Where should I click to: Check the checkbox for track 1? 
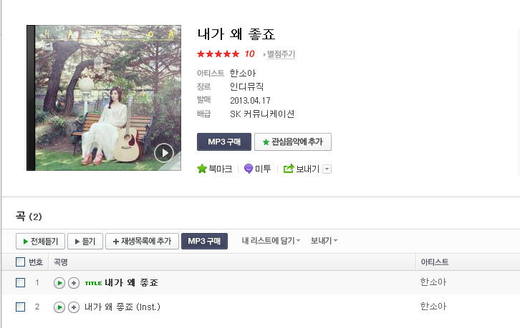pos(20,283)
